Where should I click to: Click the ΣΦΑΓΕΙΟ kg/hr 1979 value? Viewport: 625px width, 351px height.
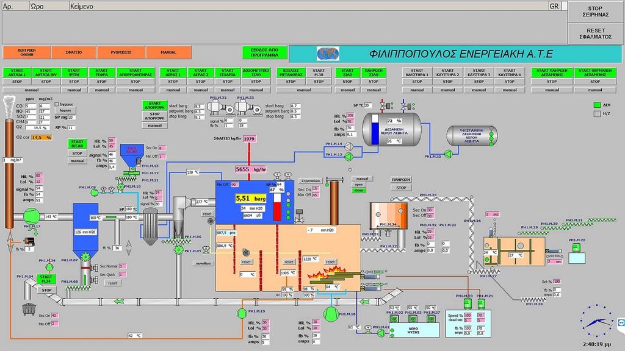(x=249, y=139)
